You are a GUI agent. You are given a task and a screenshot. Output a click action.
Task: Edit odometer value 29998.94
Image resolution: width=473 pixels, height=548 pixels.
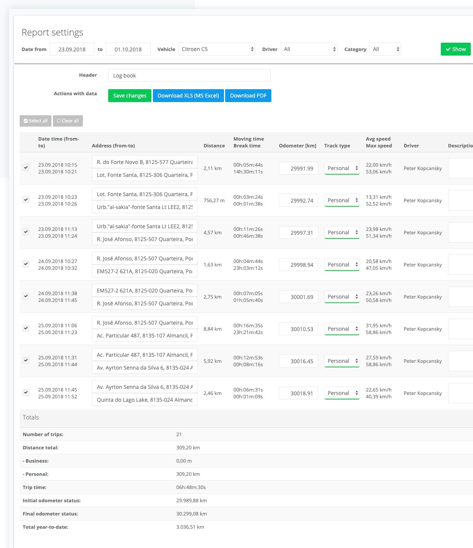click(299, 265)
